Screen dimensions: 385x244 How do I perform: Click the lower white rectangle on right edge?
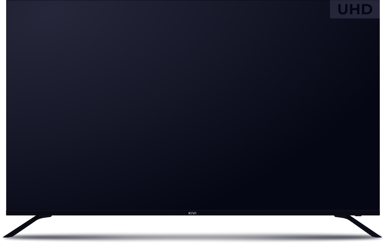[382, 132]
